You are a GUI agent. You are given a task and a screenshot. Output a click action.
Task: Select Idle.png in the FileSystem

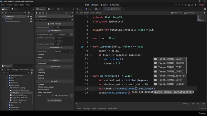point(15,93)
